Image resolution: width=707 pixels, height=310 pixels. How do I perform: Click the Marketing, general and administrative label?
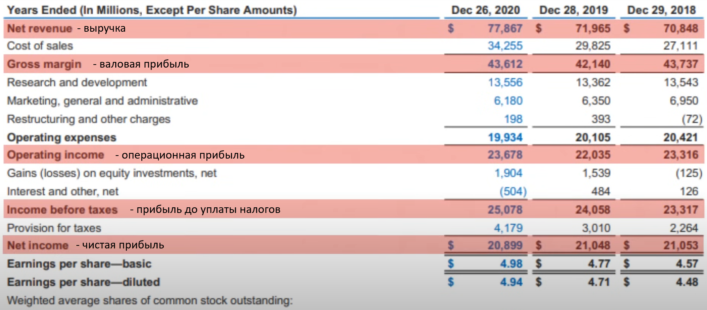(x=102, y=101)
